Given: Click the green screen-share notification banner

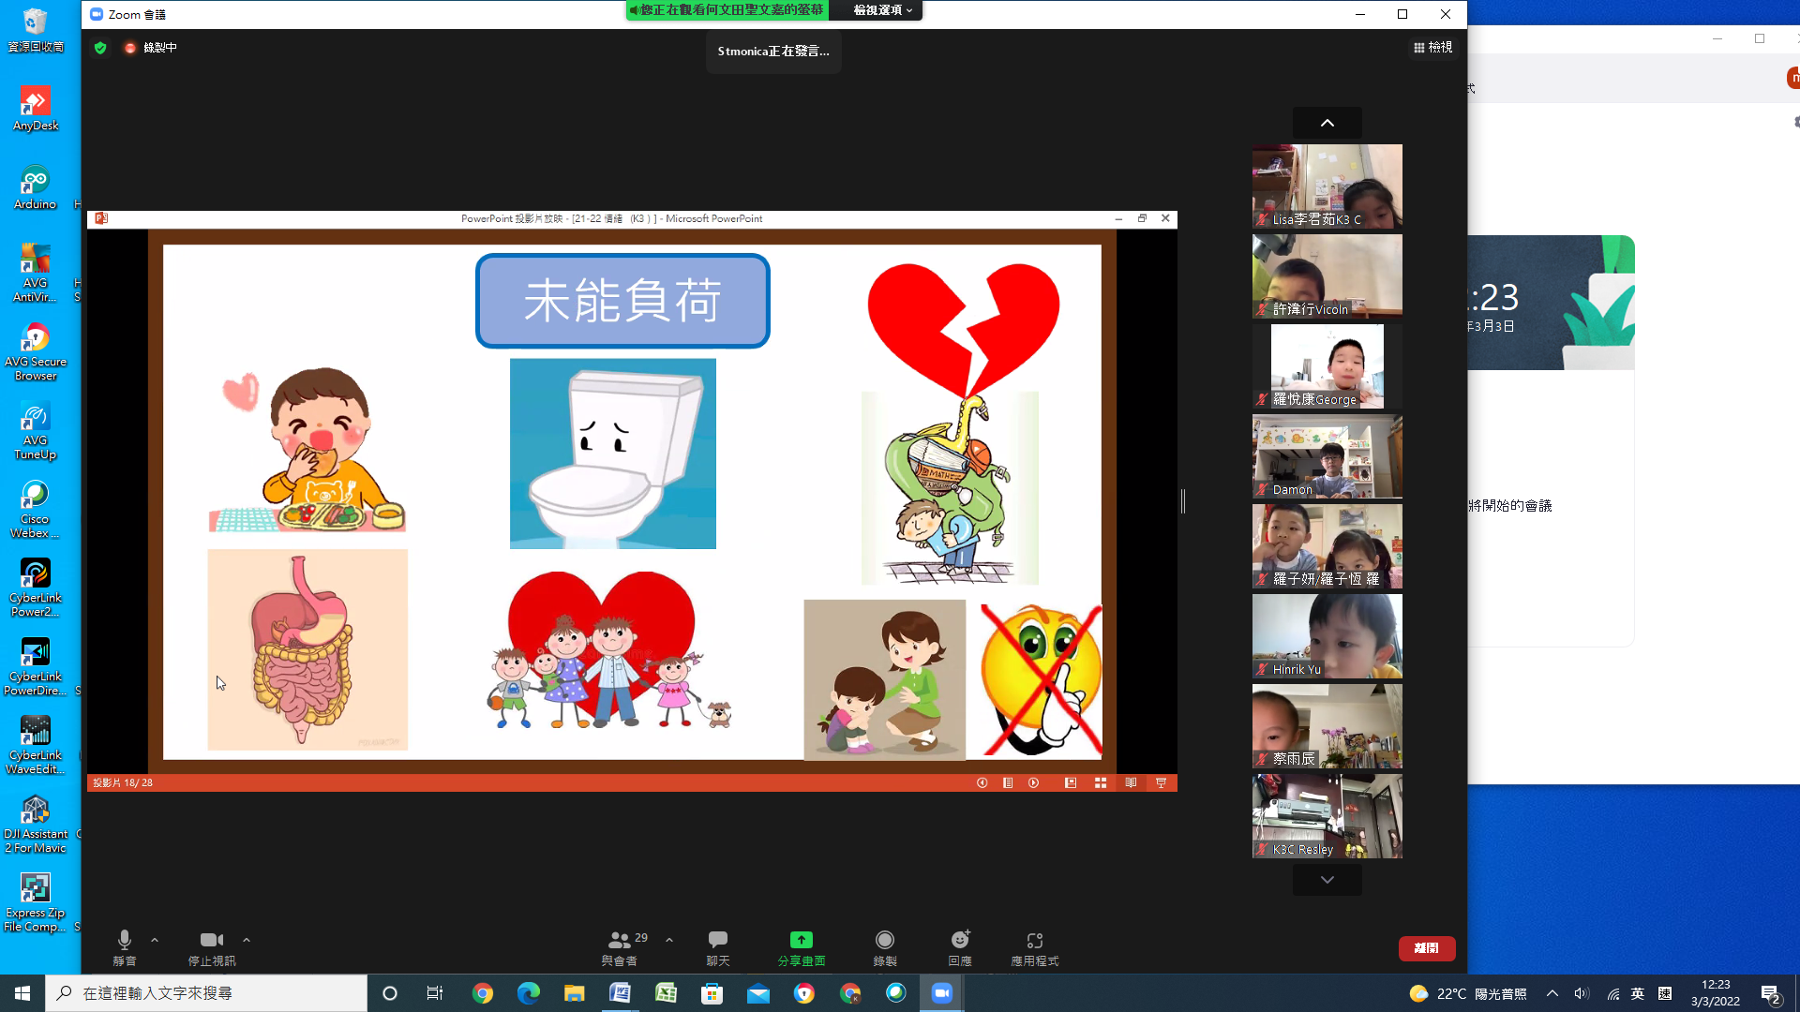Looking at the screenshot, I should click(x=727, y=10).
